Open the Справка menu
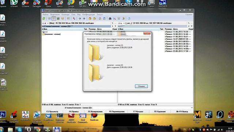 click(x=189, y=15)
